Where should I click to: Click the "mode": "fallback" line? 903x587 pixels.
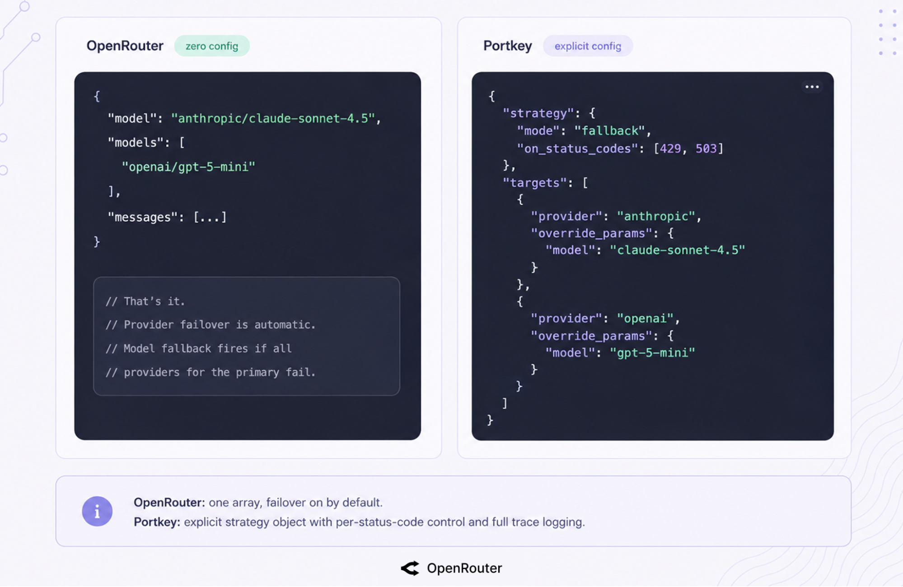[584, 131]
